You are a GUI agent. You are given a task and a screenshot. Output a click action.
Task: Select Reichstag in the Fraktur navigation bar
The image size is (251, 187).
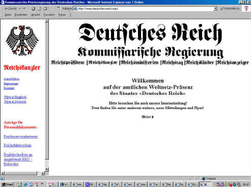tap(173, 63)
